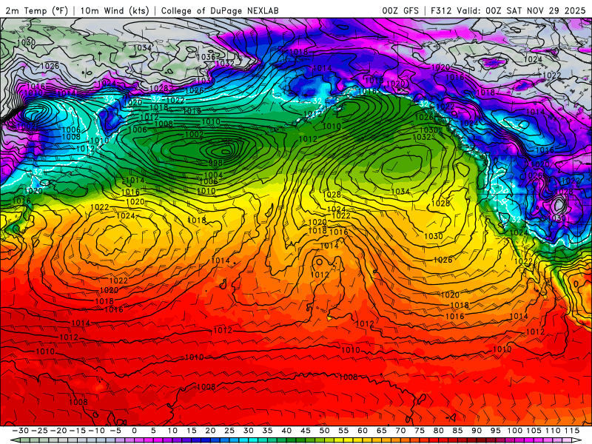Select the 1036 pressure contour label
This screenshot has height=444, width=592.
(x=206, y=57)
